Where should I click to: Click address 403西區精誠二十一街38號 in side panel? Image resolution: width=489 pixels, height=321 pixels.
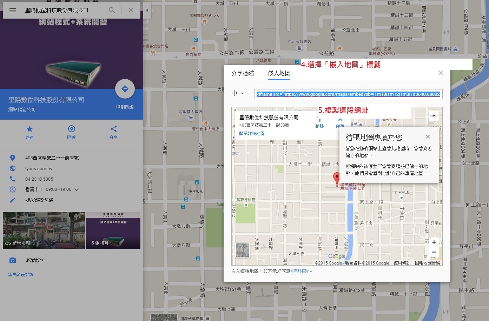tap(52, 158)
